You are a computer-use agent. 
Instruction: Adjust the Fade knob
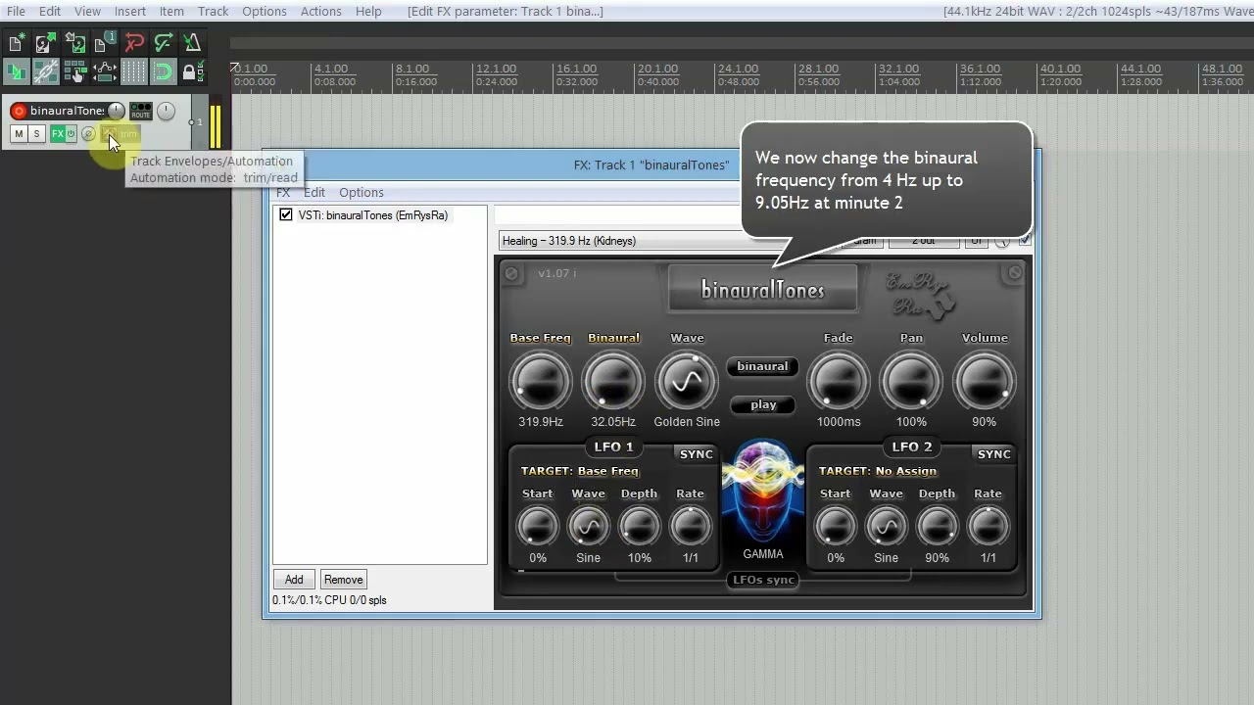839,380
